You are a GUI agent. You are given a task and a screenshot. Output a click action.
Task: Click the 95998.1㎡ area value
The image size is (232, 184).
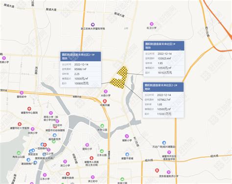(x=80, y=69)
